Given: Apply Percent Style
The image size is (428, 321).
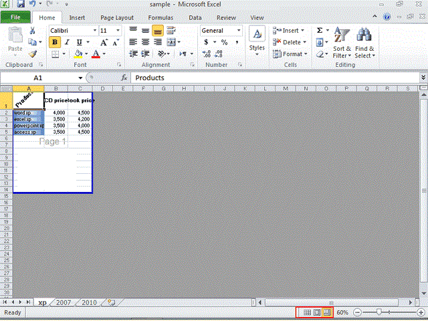Looking at the screenshot, I should [x=225, y=42].
